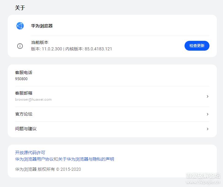This screenshot has height=187, width=223.
Task: Select the 问题与建议 menu entry
Action: (x=26, y=129)
